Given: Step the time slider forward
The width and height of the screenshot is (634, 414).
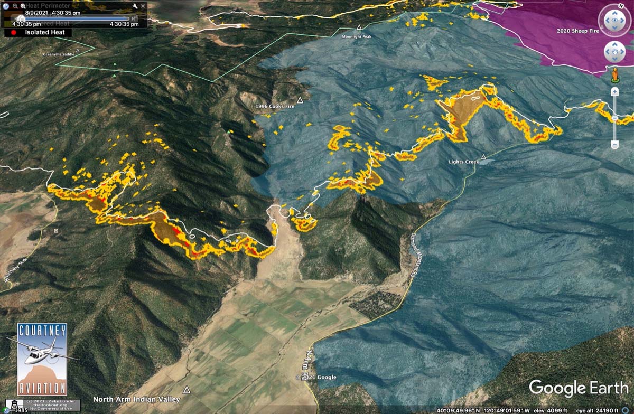Looking at the screenshot, I should point(133,18).
